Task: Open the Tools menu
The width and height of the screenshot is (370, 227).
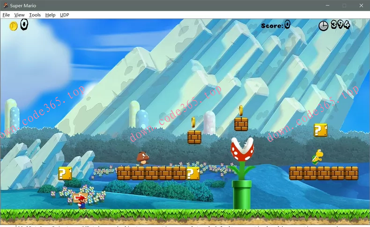Action: click(35, 15)
